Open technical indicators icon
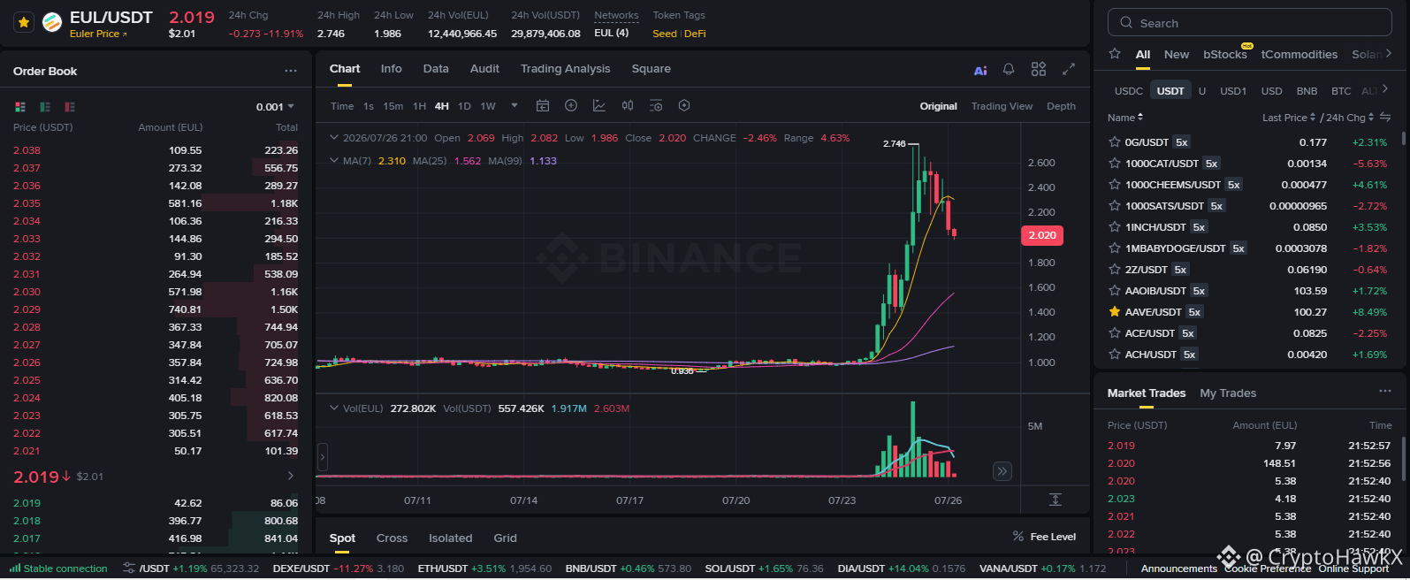Viewport: 1410px width, 580px height. coord(599,106)
